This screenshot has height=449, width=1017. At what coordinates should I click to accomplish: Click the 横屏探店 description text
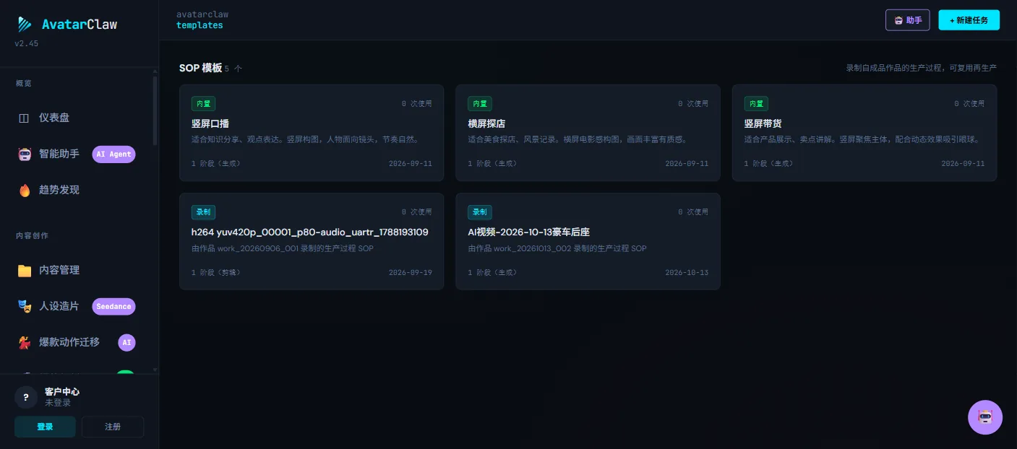pos(578,139)
